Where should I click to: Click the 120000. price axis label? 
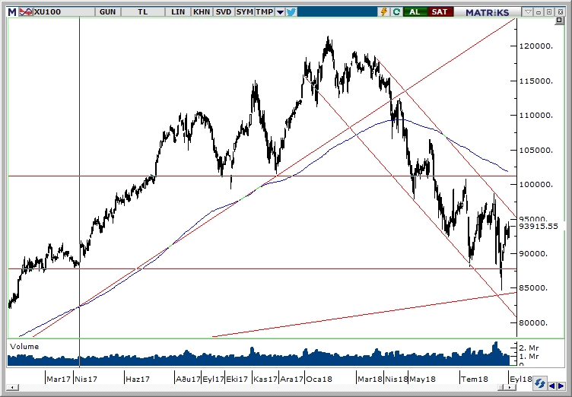(536, 46)
